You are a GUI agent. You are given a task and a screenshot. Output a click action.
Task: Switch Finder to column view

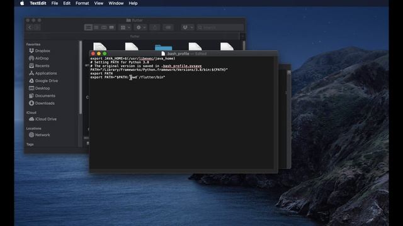coord(104,28)
